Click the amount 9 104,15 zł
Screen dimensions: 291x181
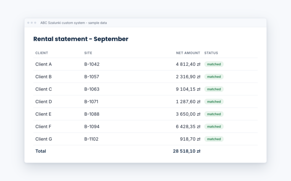(x=188, y=89)
